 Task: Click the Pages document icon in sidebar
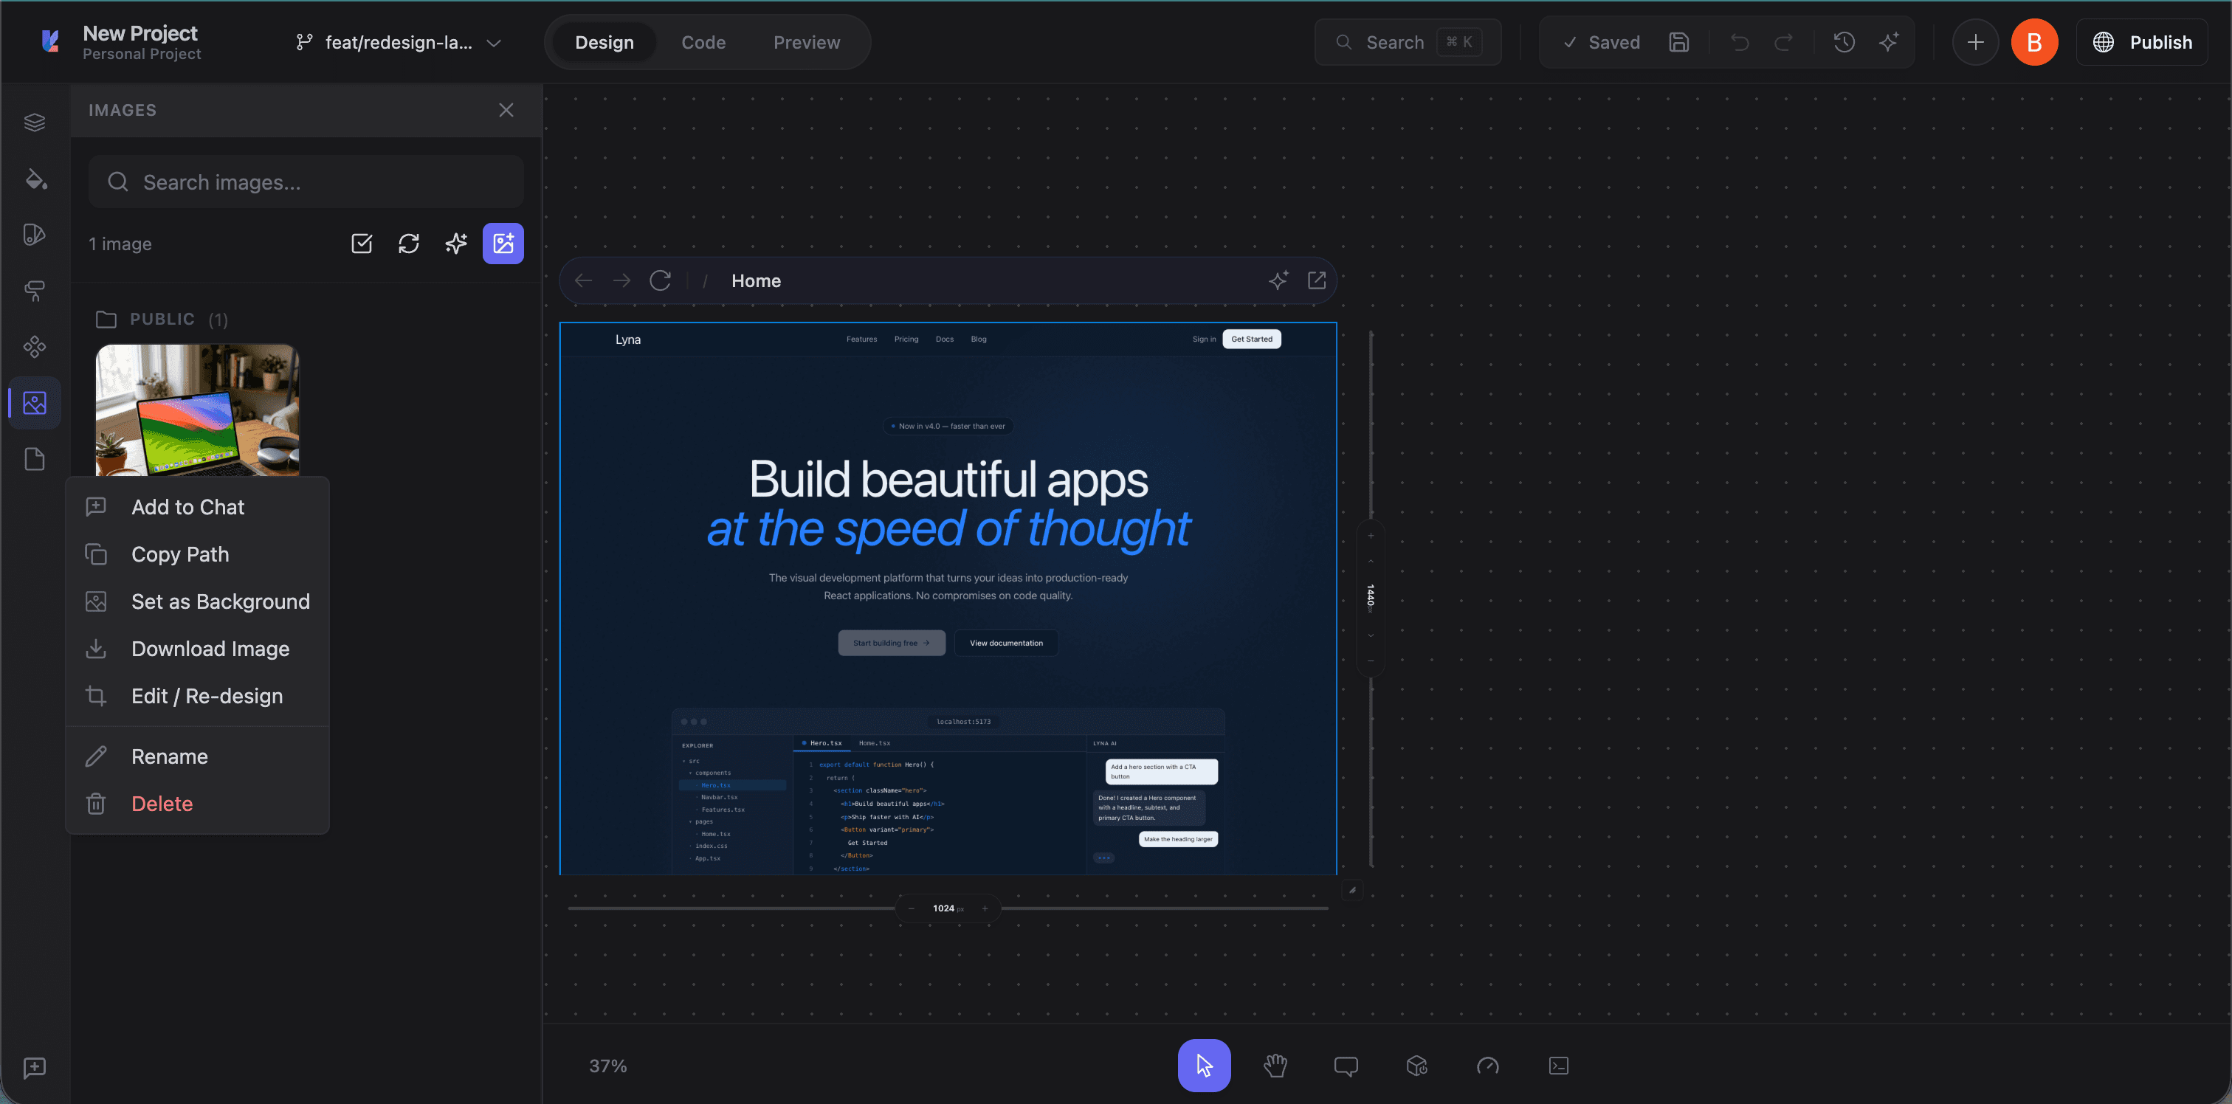click(x=35, y=459)
